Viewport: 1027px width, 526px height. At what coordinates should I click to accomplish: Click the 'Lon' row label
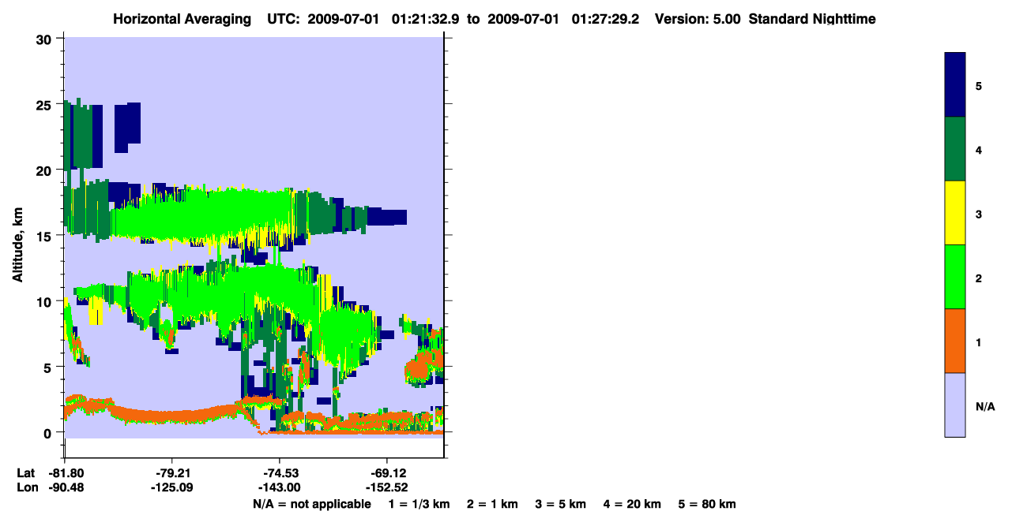click(x=27, y=488)
